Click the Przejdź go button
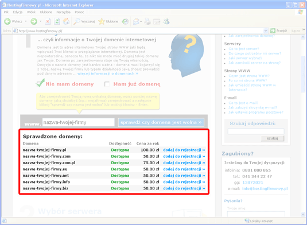307x225 pixels. tap(278, 31)
